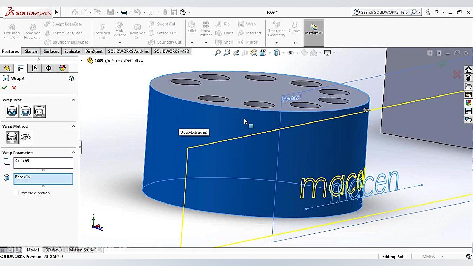The width and height of the screenshot is (473, 266).
Task: Toggle the Instant3D button
Action: pos(313,33)
